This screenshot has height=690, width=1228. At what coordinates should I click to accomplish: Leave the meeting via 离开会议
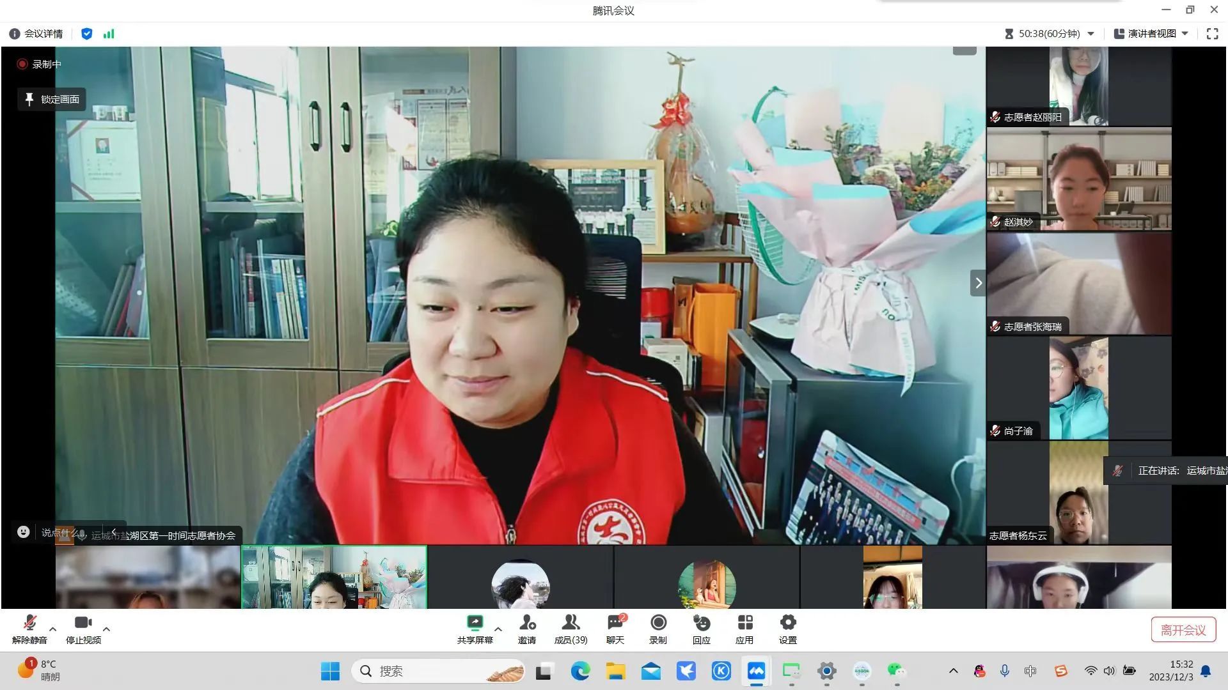[x=1183, y=630]
